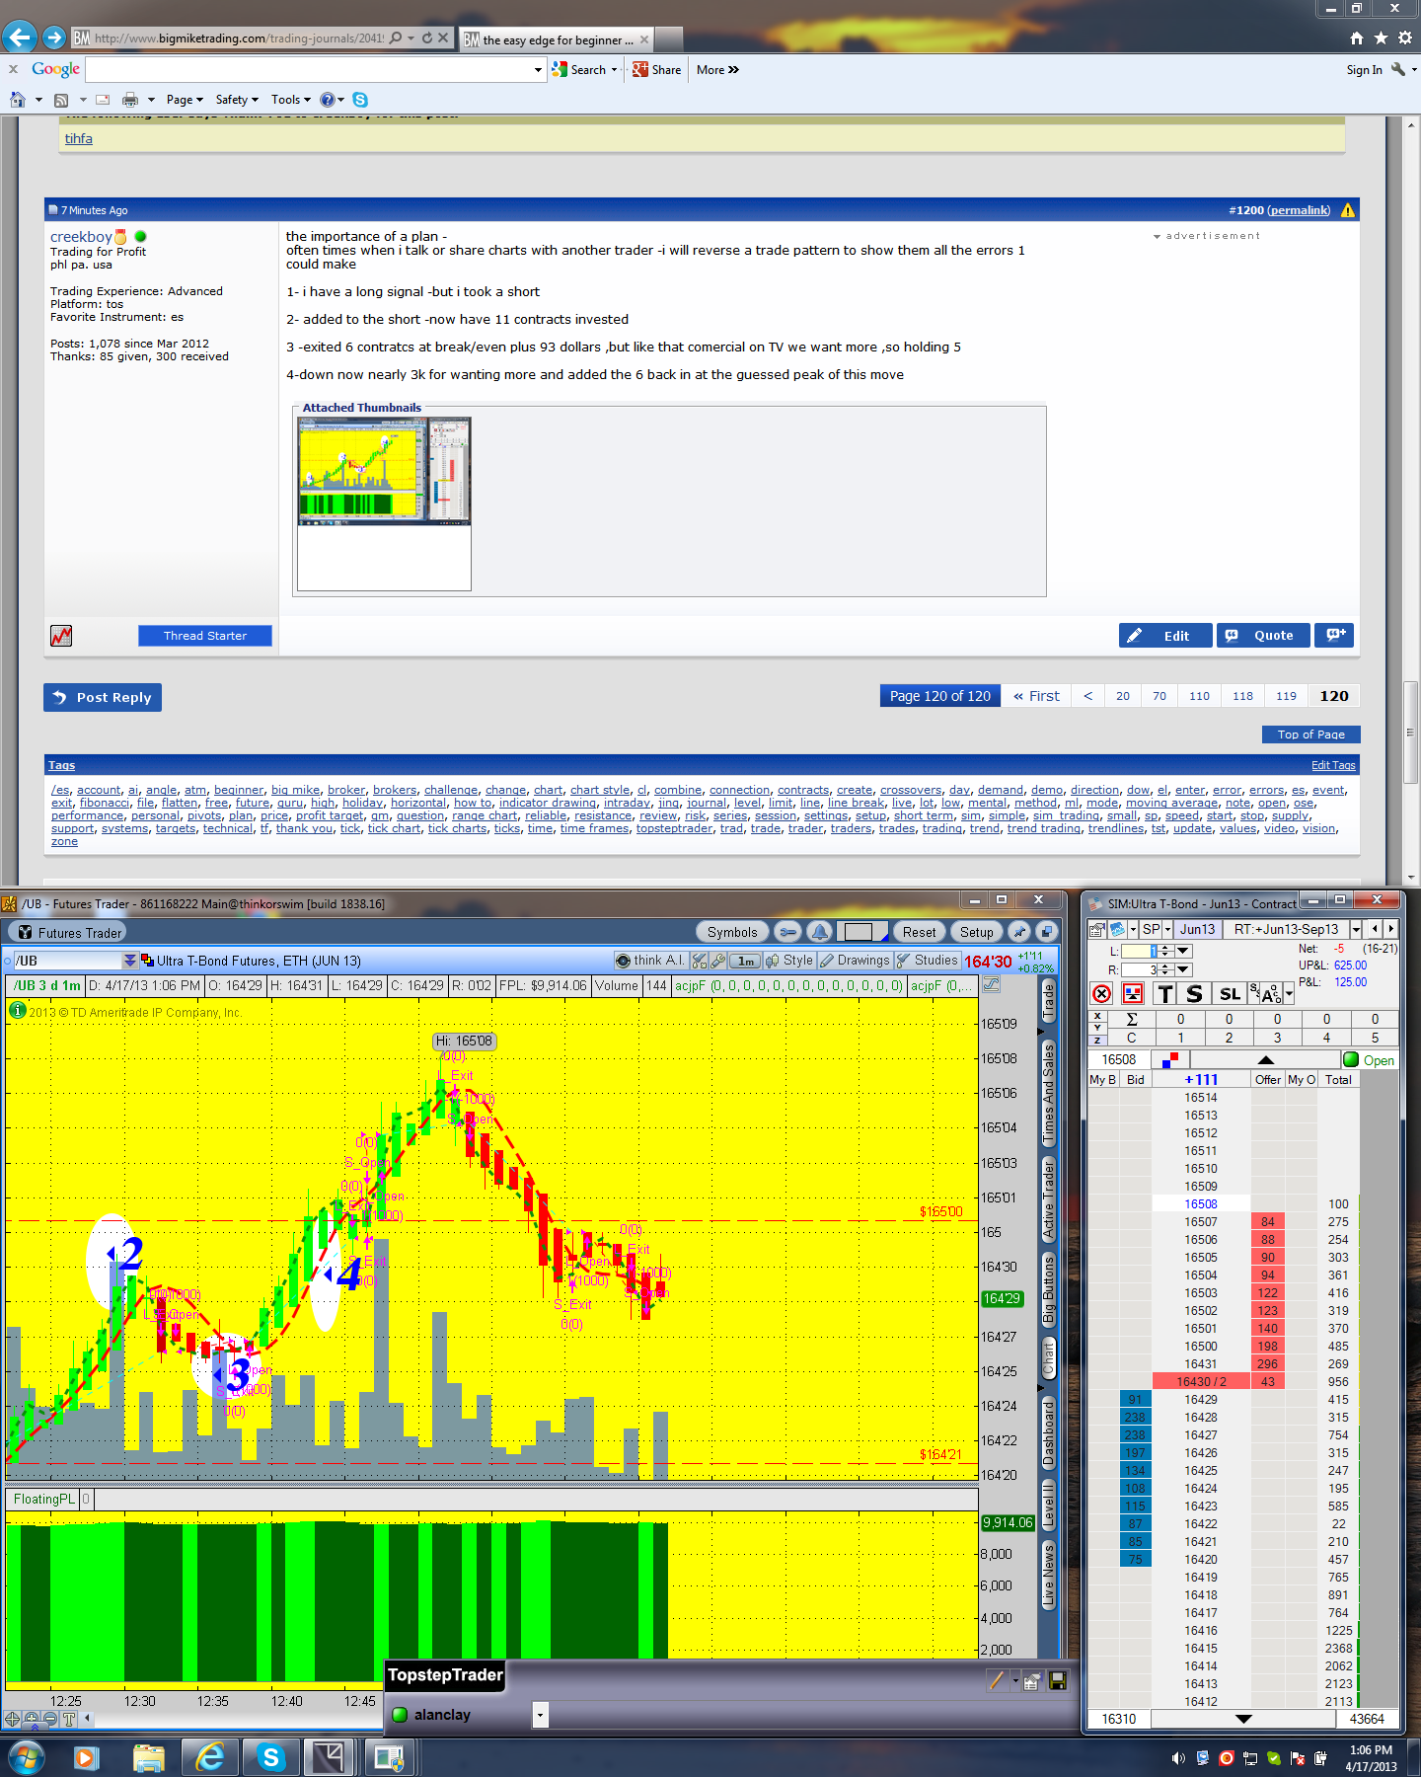
Task: Toggle the red-blue ladder centering button
Action: [1170, 1060]
